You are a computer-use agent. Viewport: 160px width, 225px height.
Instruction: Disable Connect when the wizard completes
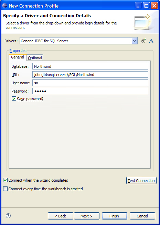5,180
